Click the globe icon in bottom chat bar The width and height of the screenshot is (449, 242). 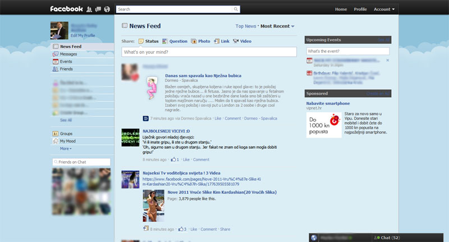pyautogui.click(x=314, y=238)
